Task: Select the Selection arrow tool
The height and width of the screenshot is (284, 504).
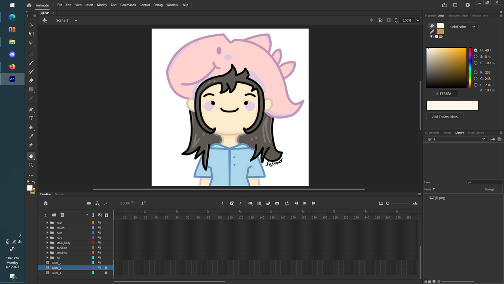Action: pos(31,25)
